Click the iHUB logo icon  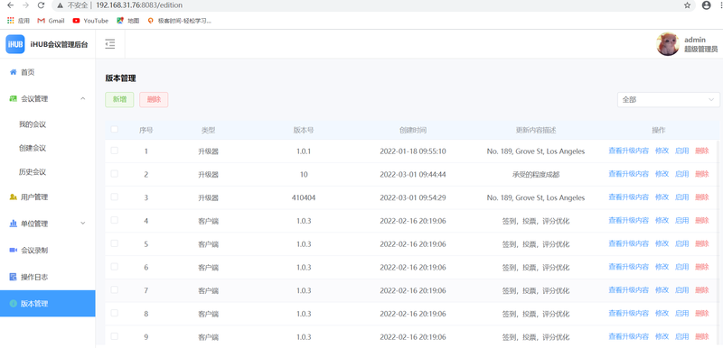tap(15, 44)
